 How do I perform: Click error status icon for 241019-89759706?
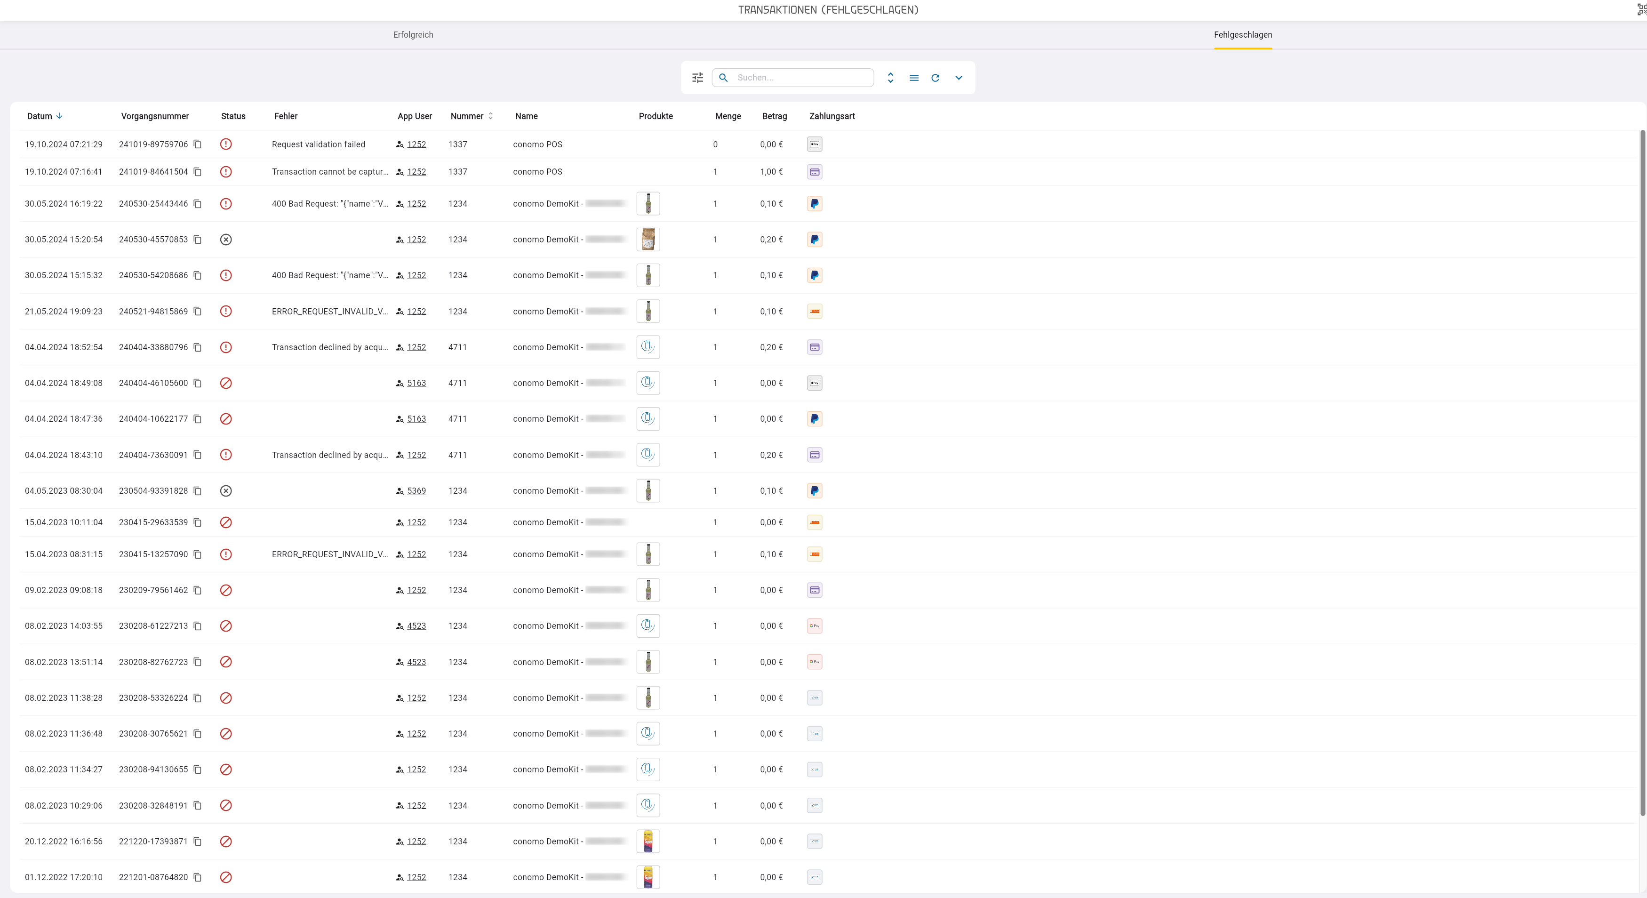click(x=226, y=144)
